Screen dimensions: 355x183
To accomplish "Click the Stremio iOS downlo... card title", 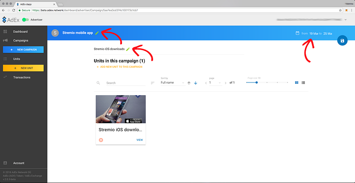I will coord(120,130).
